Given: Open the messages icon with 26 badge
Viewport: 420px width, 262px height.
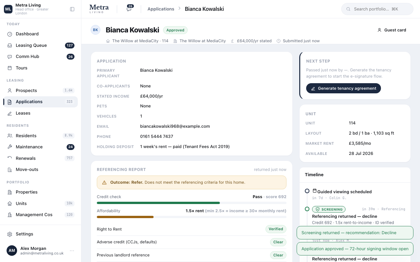Looking at the screenshot, I should [x=129, y=9].
